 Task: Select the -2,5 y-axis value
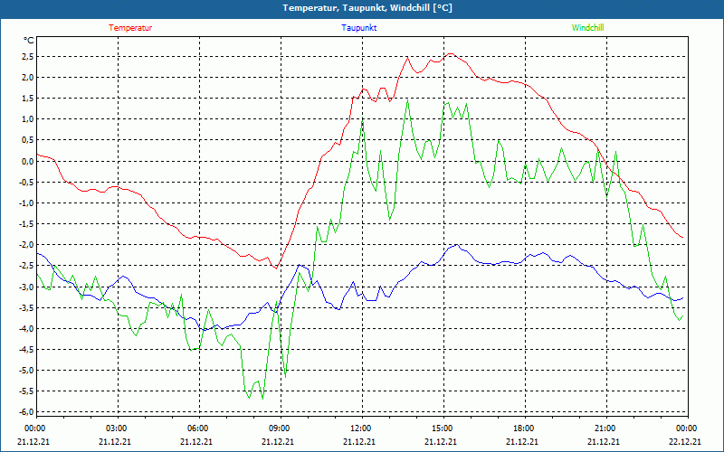pos(26,266)
